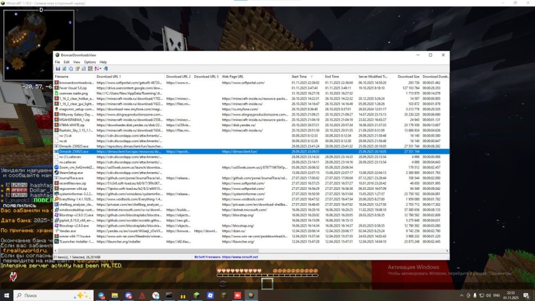This screenshot has width=535, height=301.
Task: Click the BrowserDownloadsView taskbar icon
Action: [251, 296]
